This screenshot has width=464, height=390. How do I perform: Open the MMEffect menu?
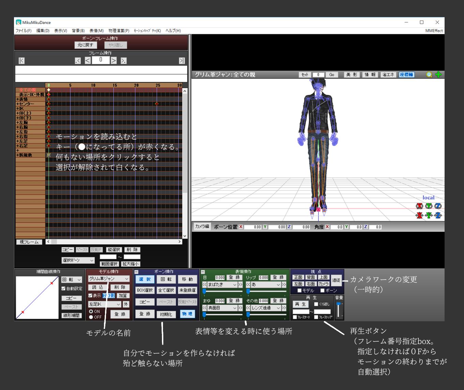(x=434, y=31)
